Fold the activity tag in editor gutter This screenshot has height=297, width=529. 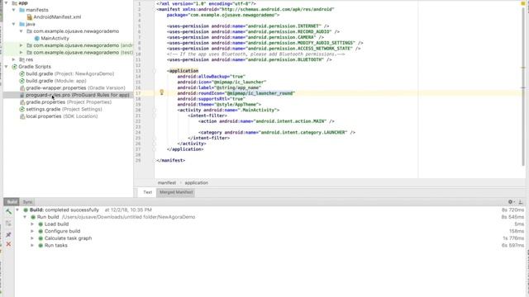[155, 110]
